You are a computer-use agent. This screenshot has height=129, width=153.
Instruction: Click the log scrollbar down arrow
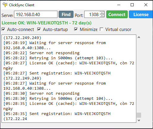point(139,120)
